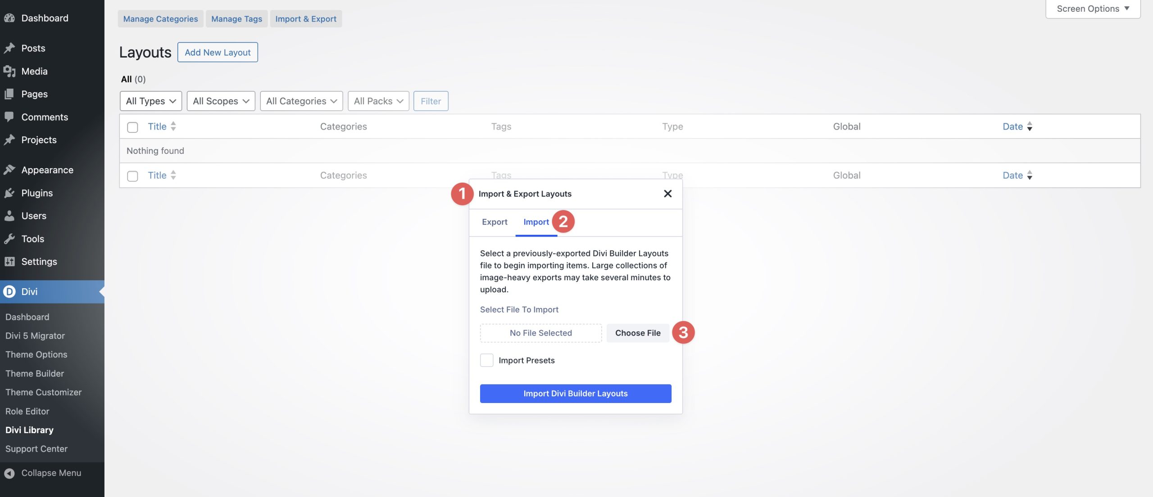Open the Divi dashboard icon in sidebar
Viewport: 1153px width, 497px height.
[x=10, y=291]
